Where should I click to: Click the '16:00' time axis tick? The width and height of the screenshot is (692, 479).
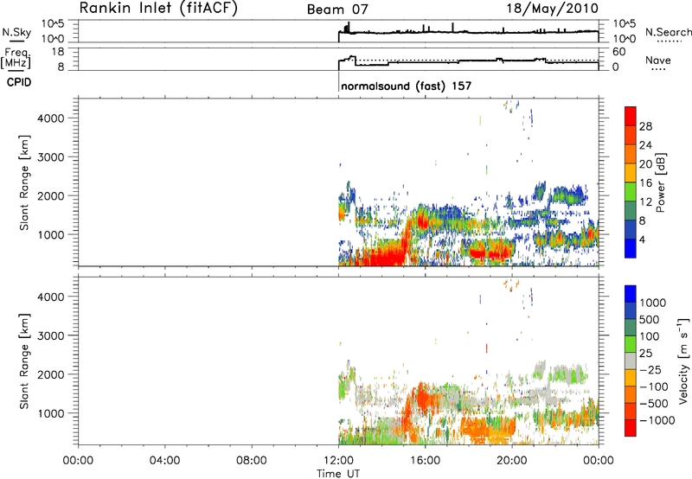425,461
